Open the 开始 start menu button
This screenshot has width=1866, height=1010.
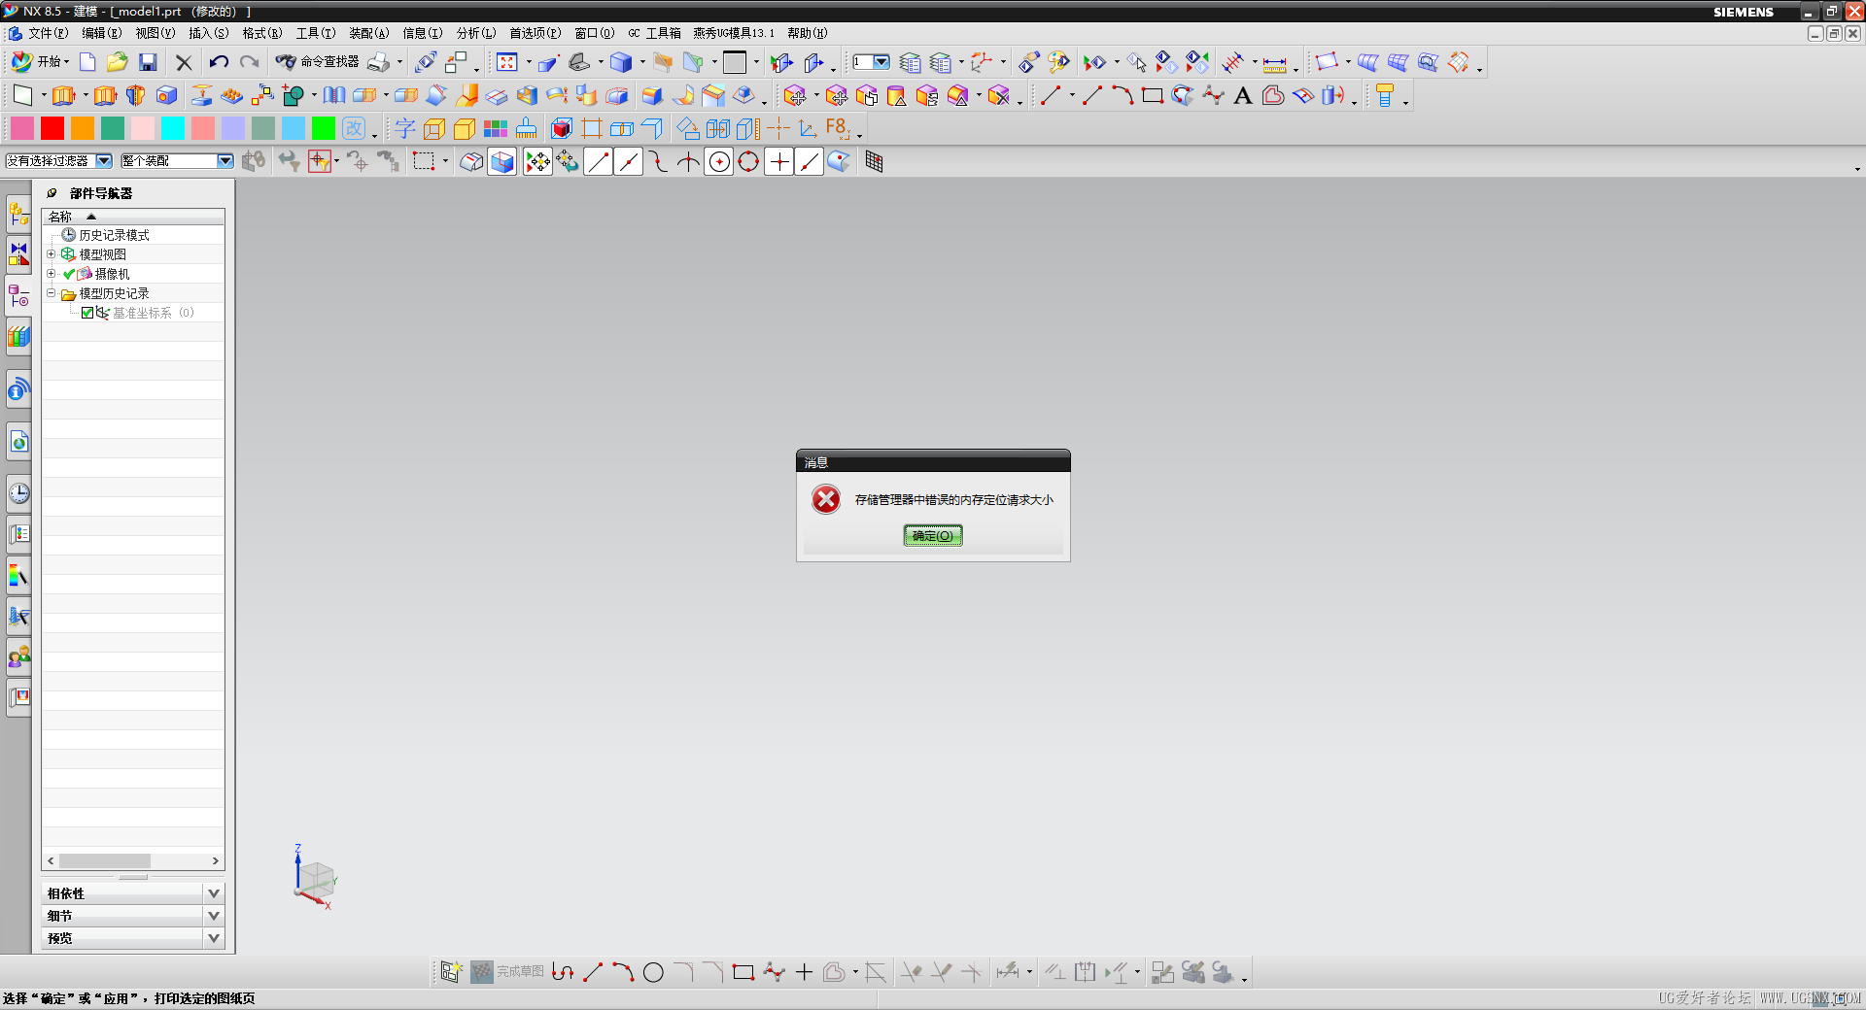click(x=39, y=62)
